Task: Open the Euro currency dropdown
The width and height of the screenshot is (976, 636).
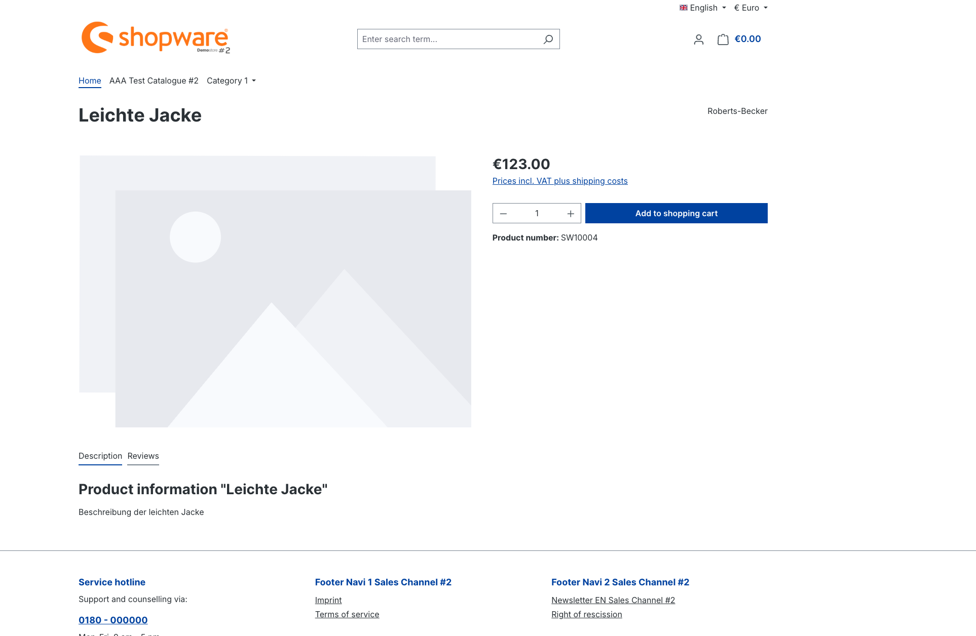Action: tap(750, 8)
